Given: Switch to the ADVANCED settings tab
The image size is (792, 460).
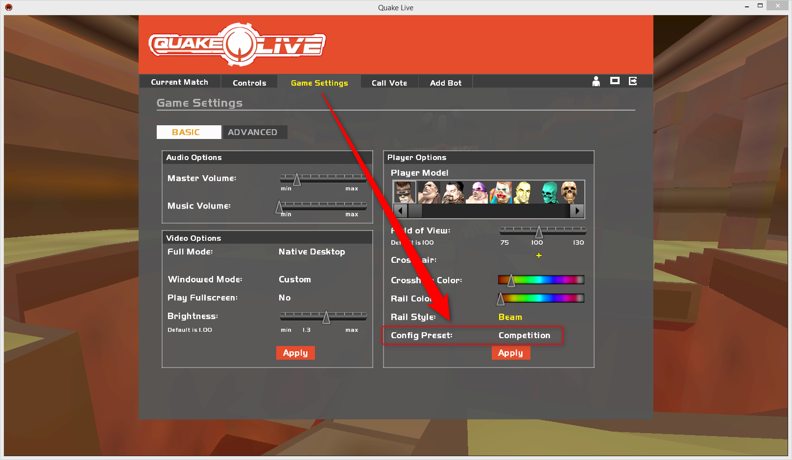Looking at the screenshot, I should pos(255,132).
